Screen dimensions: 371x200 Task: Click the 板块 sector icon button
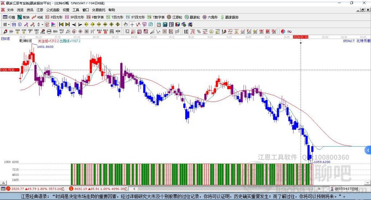(24, 17)
